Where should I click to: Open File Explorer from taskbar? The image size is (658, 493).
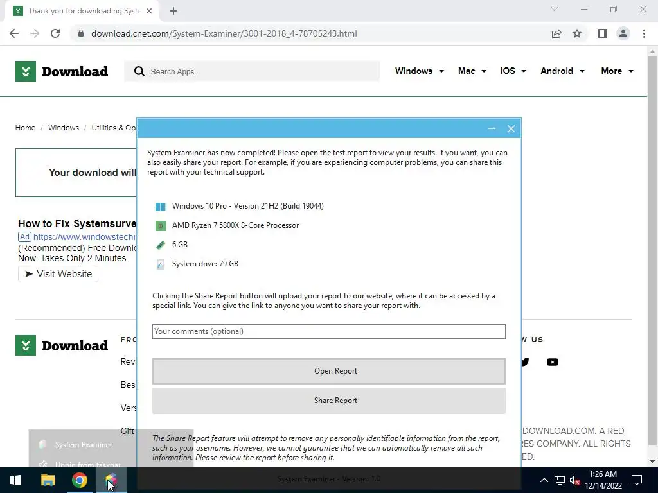click(48, 480)
